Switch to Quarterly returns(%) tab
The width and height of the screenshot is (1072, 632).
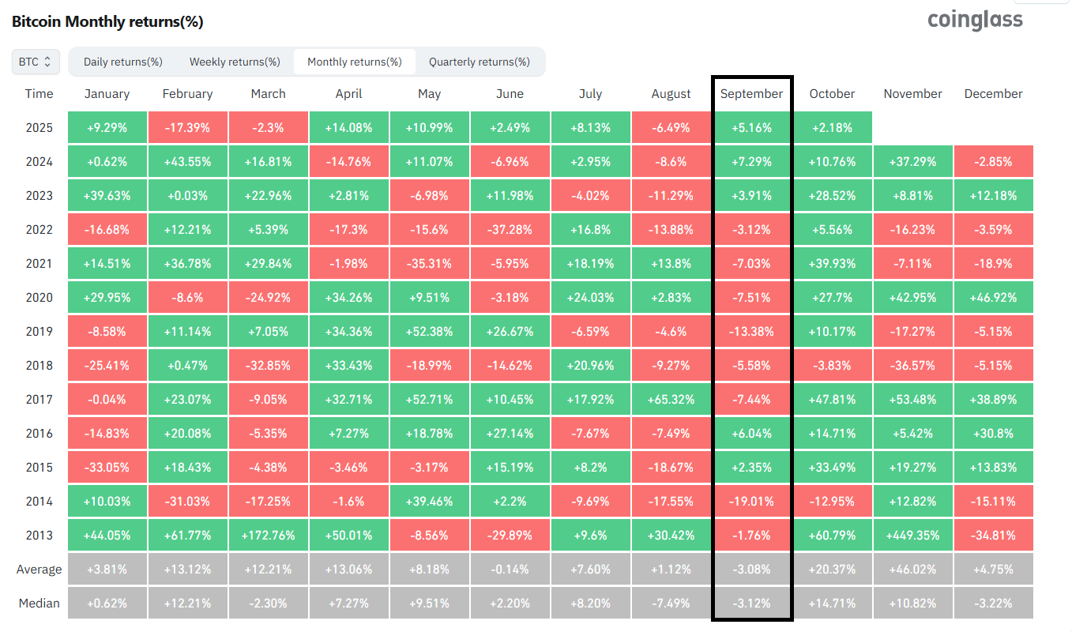(x=480, y=62)
